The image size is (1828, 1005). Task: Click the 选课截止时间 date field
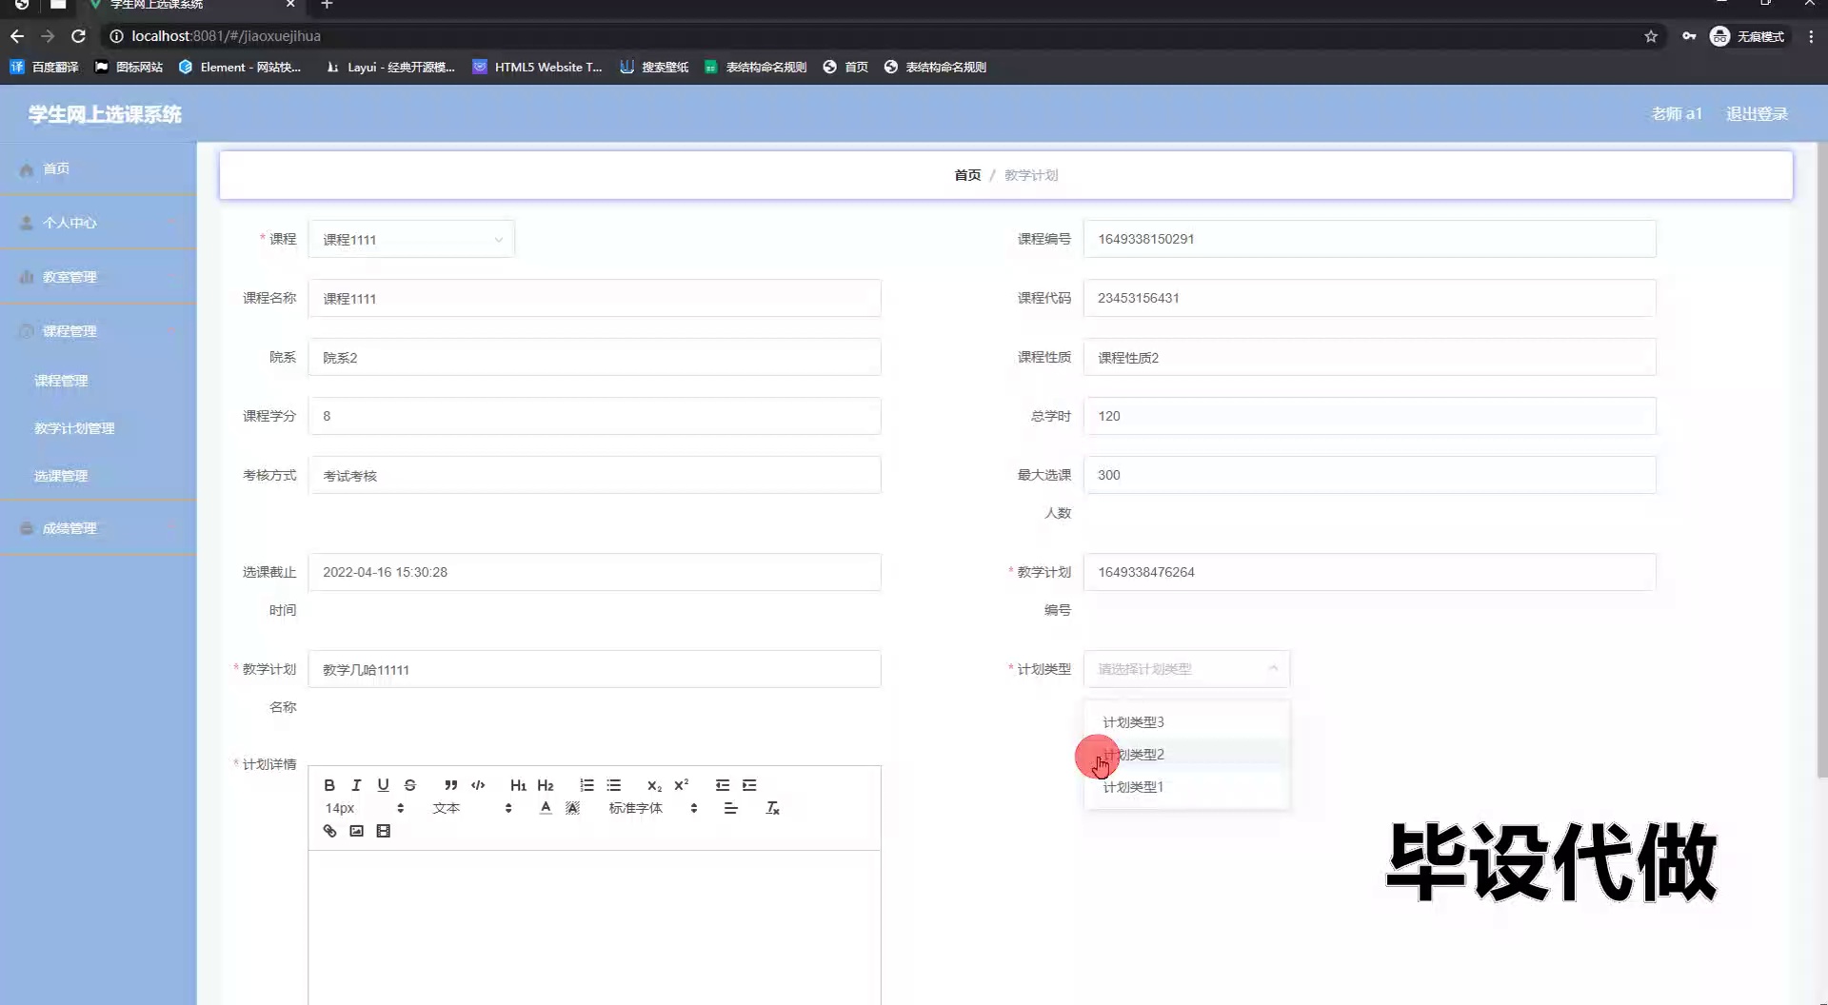594,572
